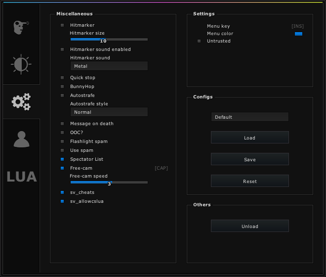Click the Menu key label
This screenshot has height=277, width=326.
point(218,26)
